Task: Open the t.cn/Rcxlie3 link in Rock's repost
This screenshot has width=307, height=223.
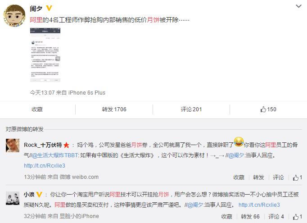Action: (45, 166)
